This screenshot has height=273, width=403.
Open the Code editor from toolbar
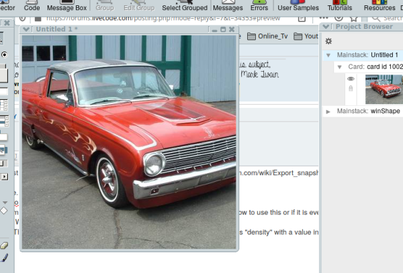tap(32, 6)
